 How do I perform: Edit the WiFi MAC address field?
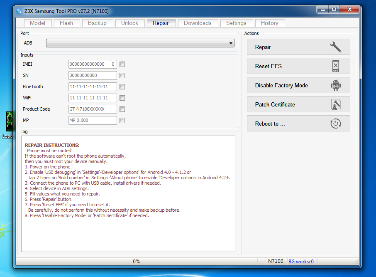click(93, 98)
